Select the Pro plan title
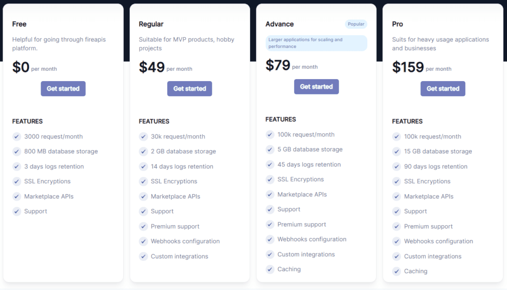Screen dimensions: 507x290 coord(397,24)
